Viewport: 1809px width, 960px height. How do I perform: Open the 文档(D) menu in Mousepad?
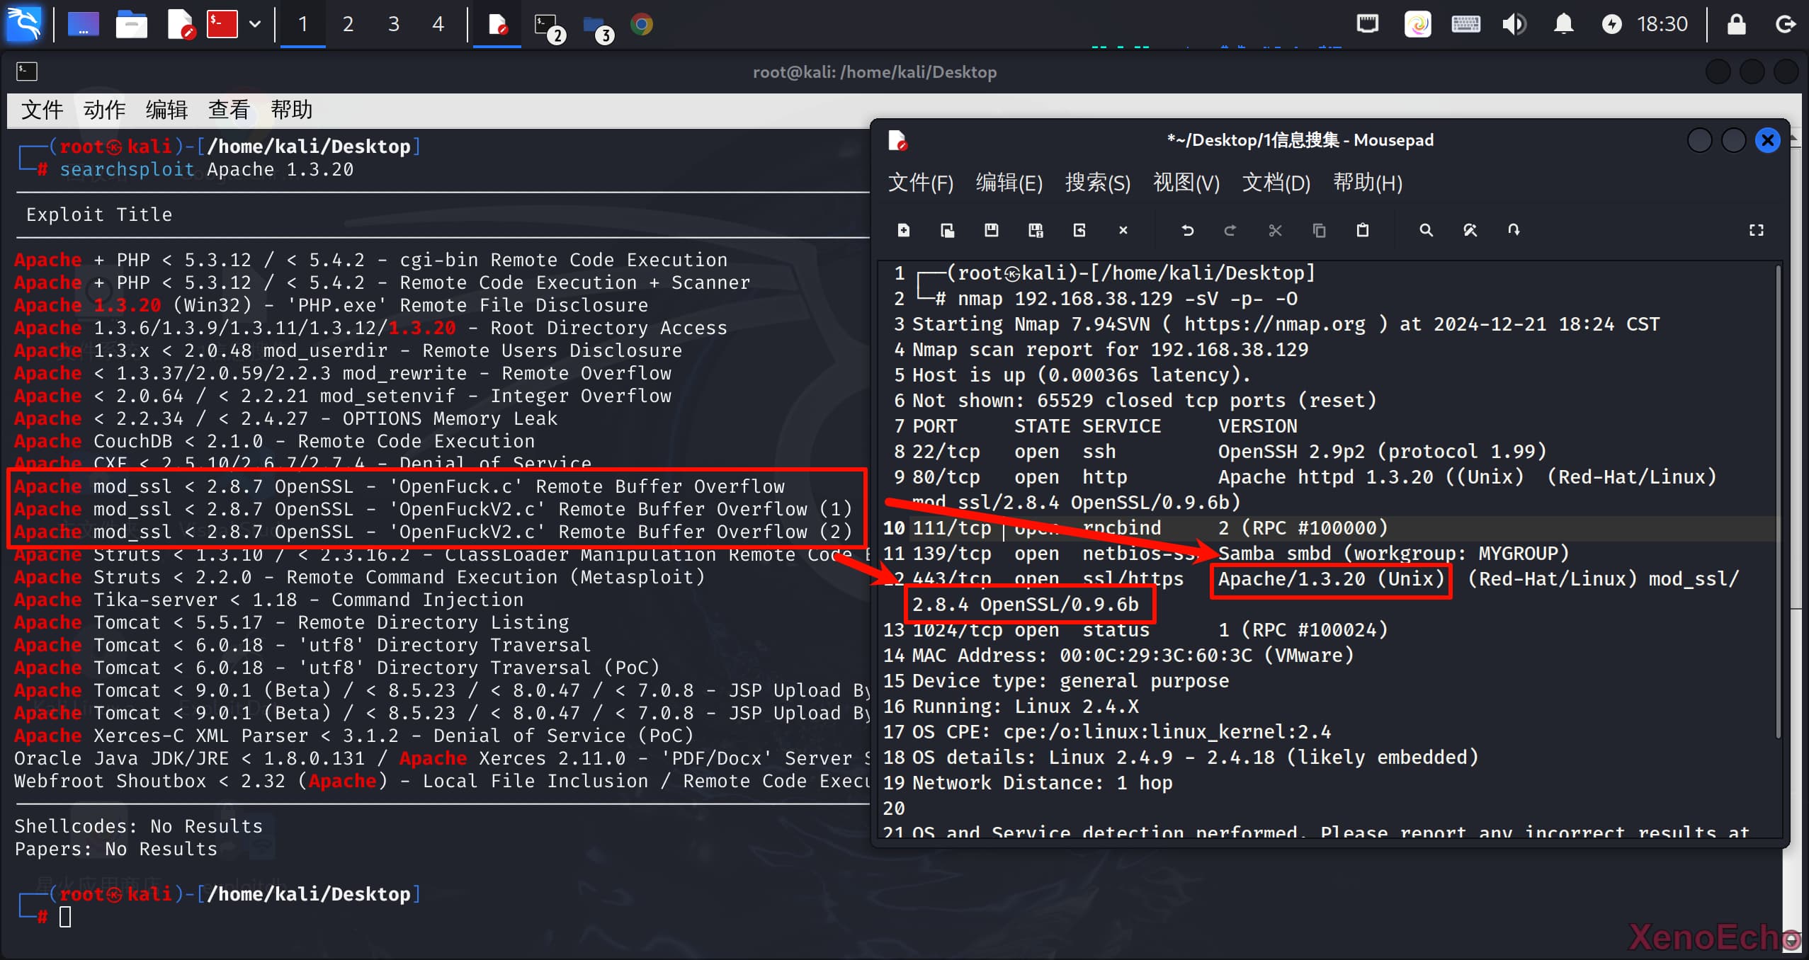1276,183
